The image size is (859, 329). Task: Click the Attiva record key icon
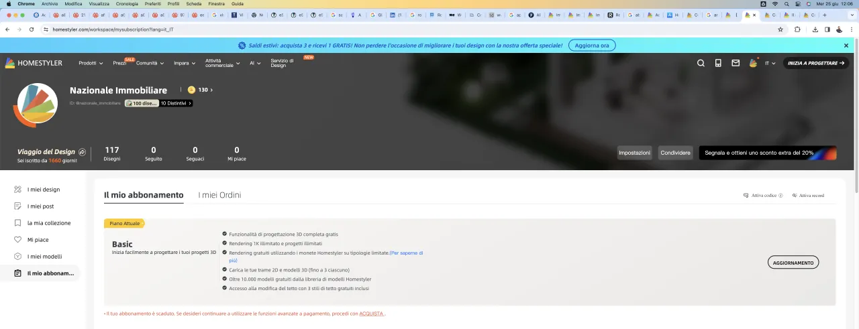[795, 196]
